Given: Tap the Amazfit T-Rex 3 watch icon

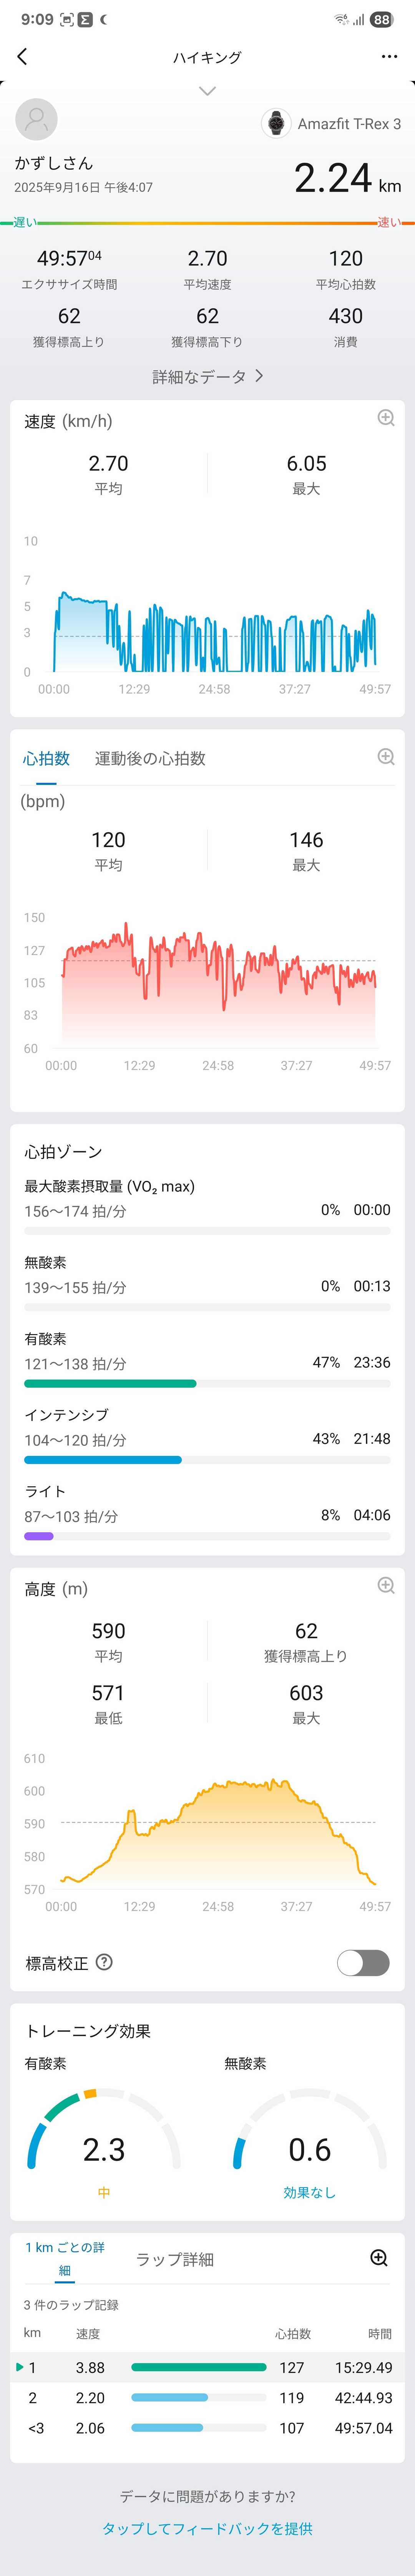Looking at the screenshot, I should coord(275,123).
